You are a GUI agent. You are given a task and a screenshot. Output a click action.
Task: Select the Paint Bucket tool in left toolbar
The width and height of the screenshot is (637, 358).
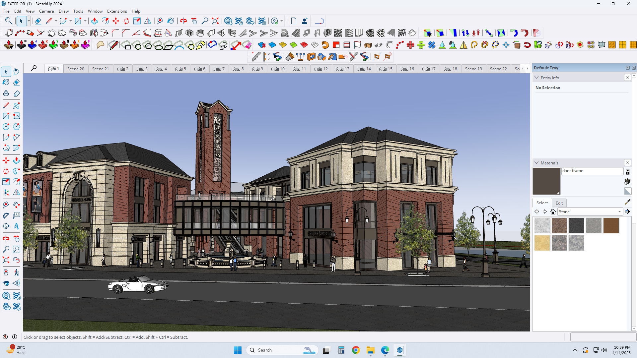[x=6, y=82]
